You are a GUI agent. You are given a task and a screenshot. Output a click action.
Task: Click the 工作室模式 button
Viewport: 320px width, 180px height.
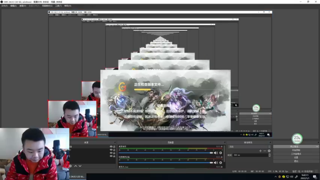(296, 154)
